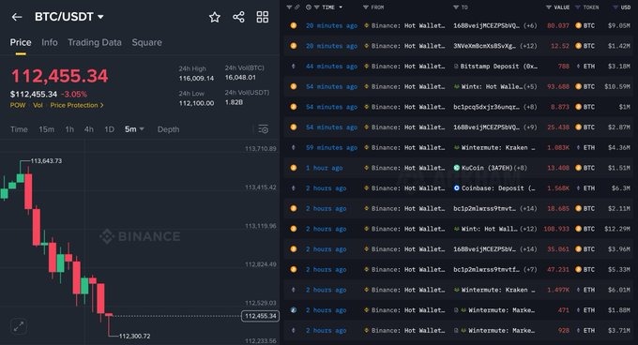Select the 4h chart interval
Viewport: 638px width, 345px height.
(89, 129)
